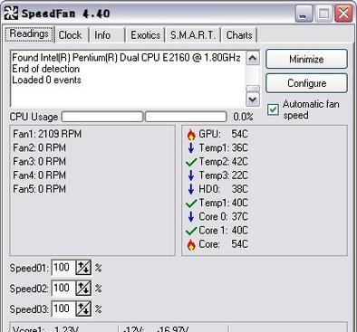357x332 pixels.
Task: Adjust the Speed01 up/down stepper
Action: (83, 268)
